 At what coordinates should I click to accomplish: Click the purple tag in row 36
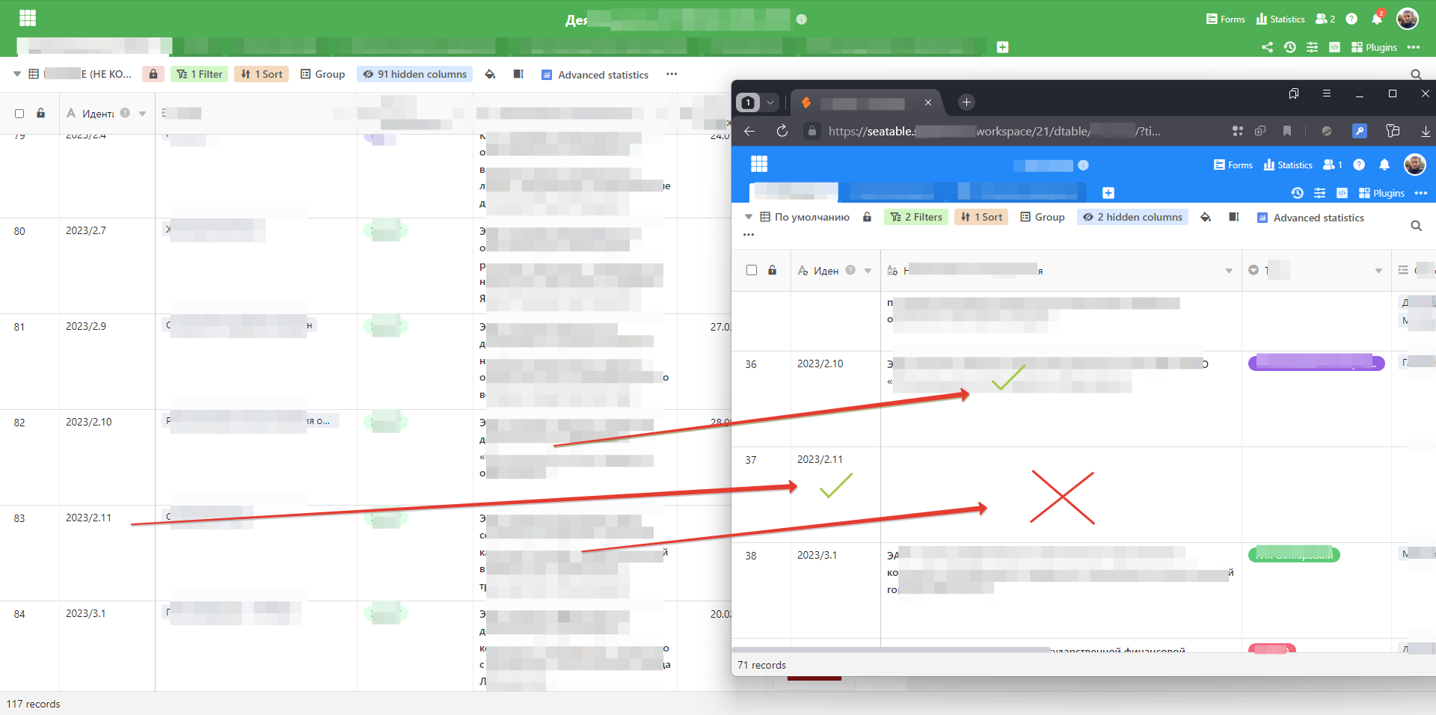[x=1316, y=363]
